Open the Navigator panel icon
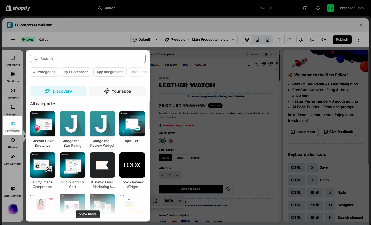The image size is (371, 225). tap(13, 107)
